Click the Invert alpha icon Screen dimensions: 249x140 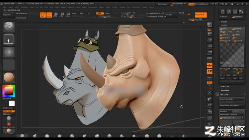[241, 12]
